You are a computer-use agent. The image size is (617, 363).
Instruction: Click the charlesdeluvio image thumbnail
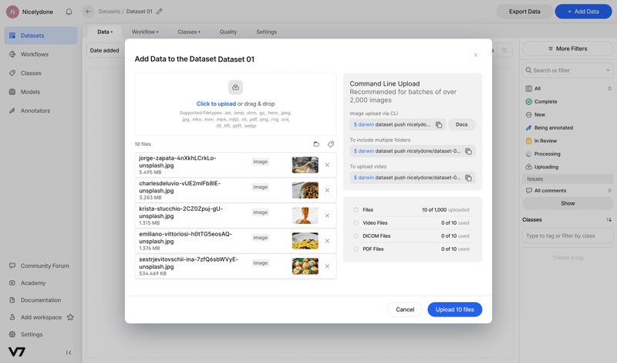click(x=305, y=190)
